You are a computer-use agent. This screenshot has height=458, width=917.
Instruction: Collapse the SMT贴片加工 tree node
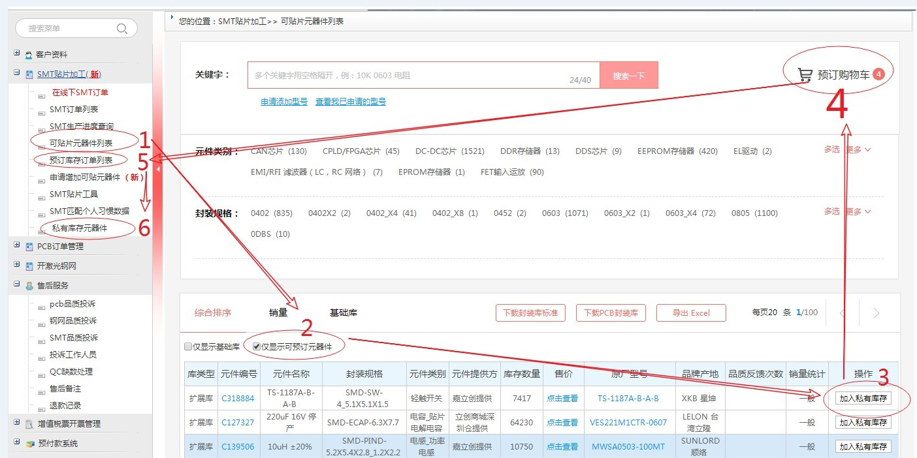click(17, 73)
